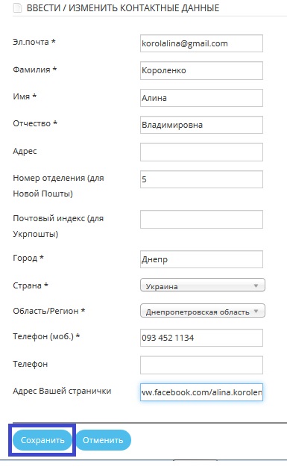
Task: Click the Адрес Вашей странички facebook field
Action: tap(201, 392)
